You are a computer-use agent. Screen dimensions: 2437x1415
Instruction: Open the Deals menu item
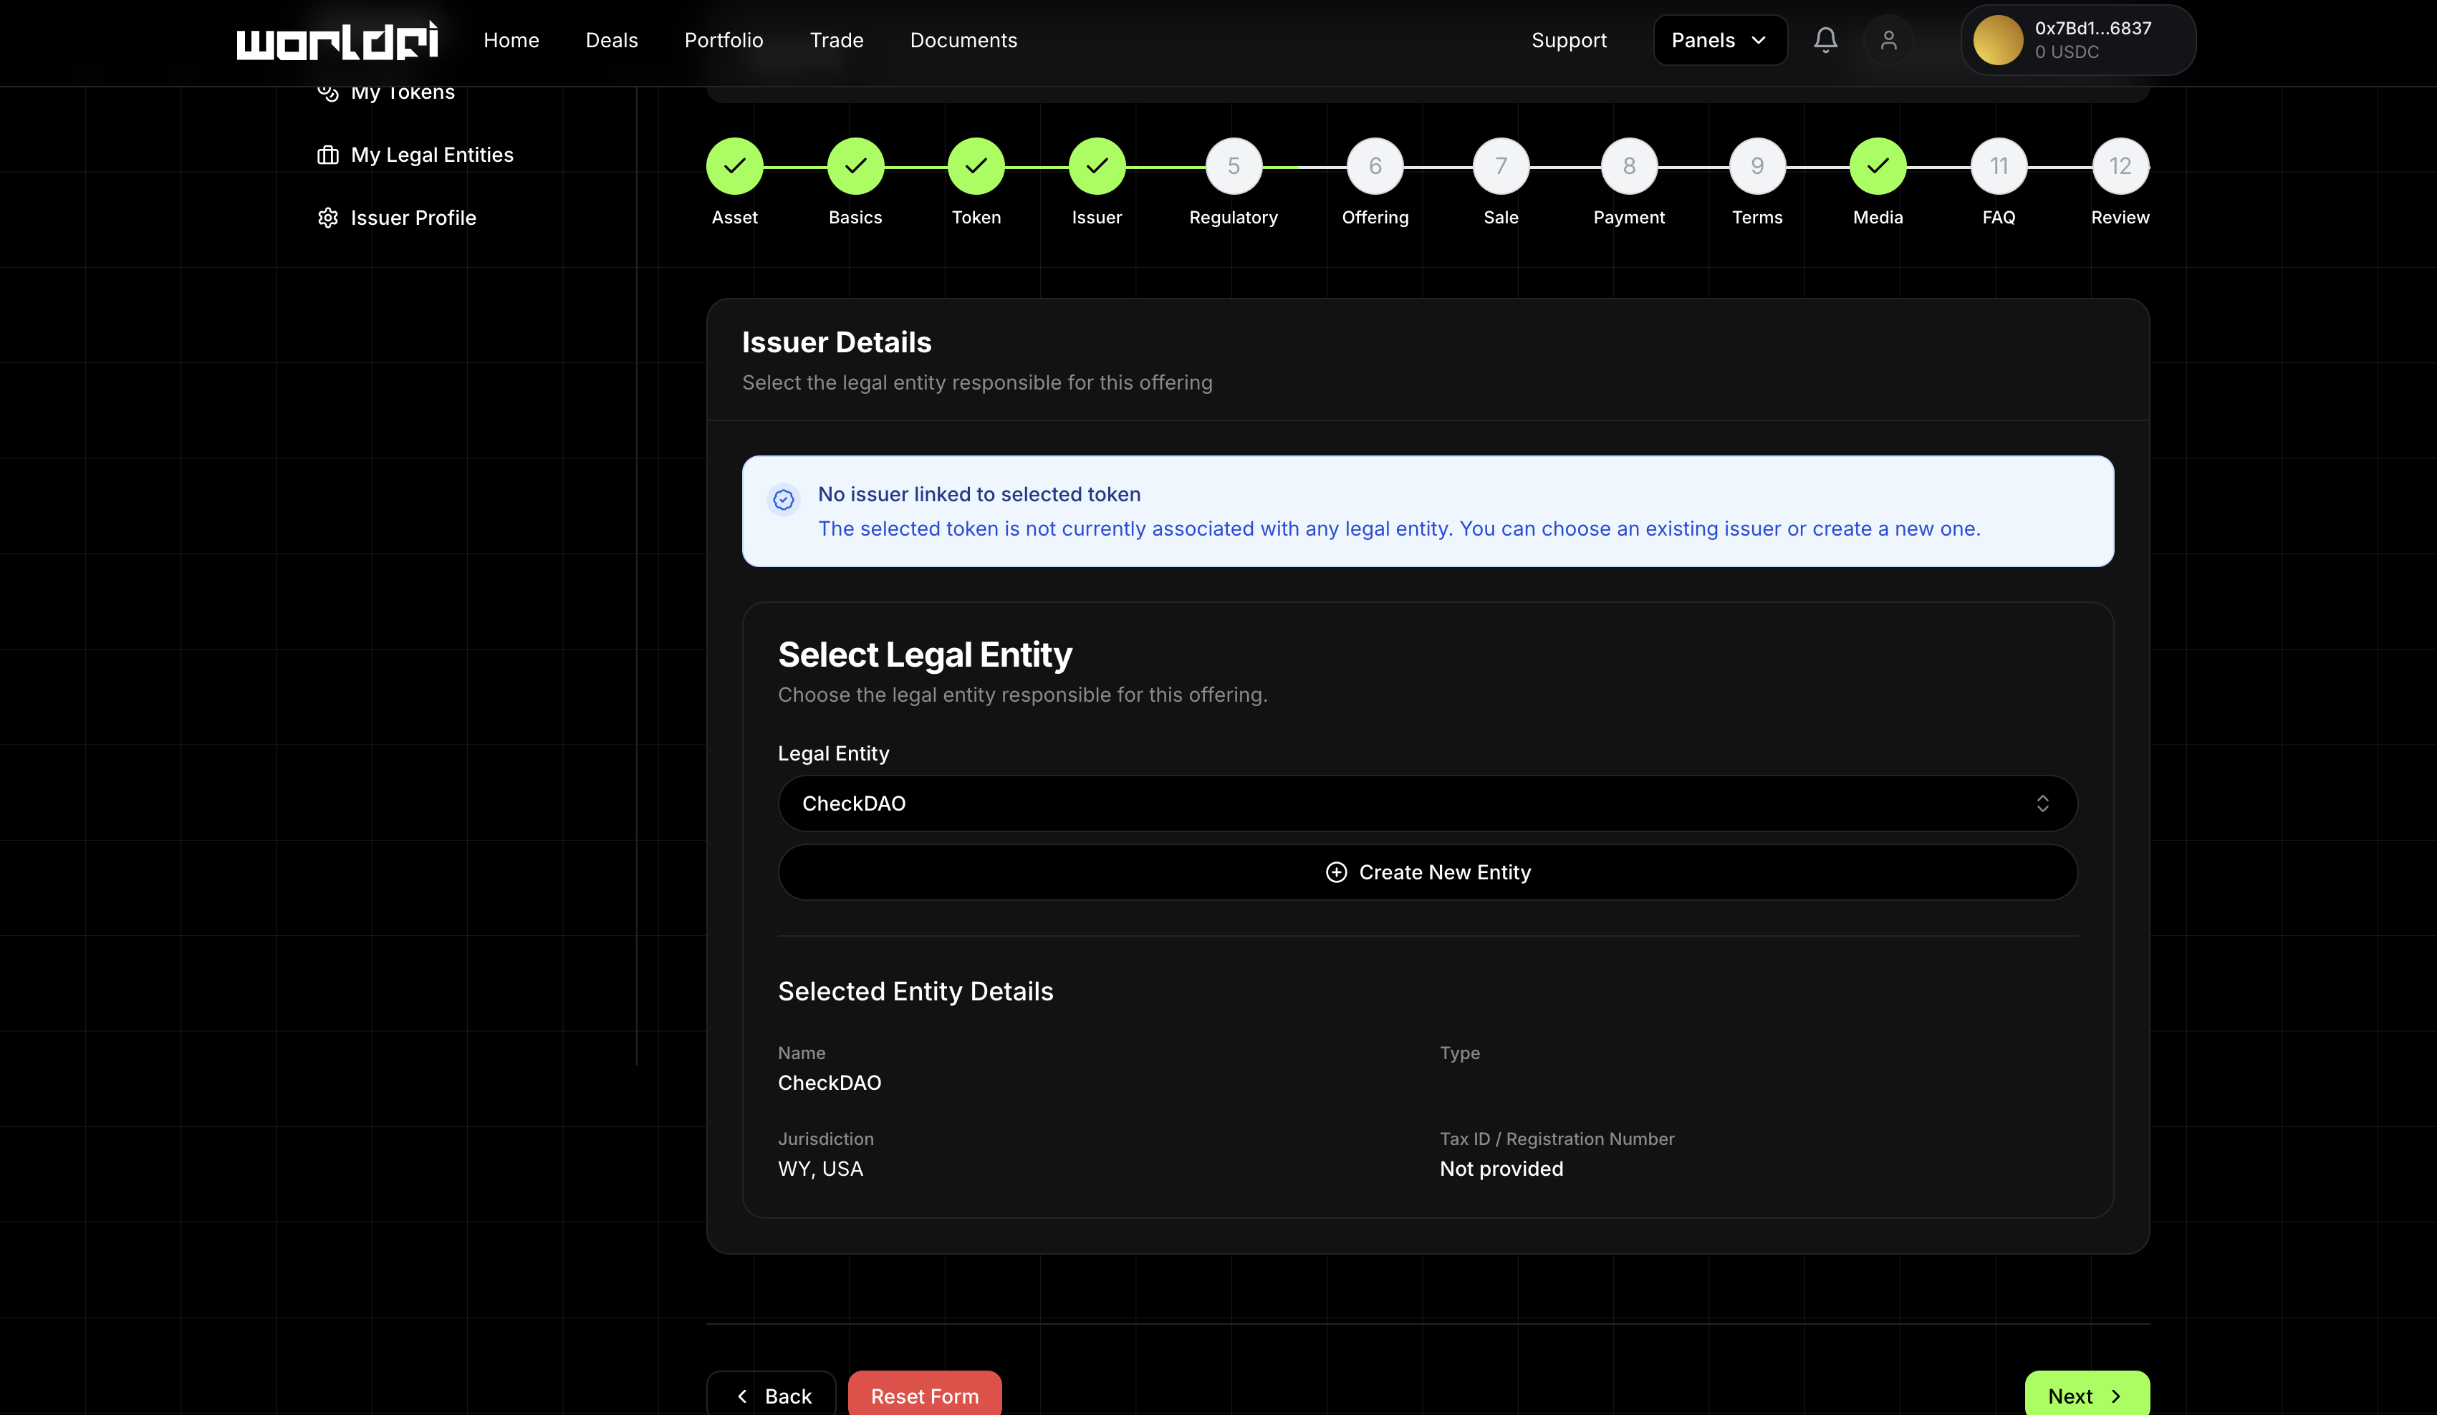click(x=611, y=39)
